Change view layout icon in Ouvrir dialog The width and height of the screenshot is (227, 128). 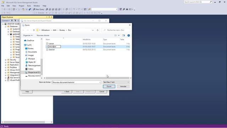[x=116, y=36]
